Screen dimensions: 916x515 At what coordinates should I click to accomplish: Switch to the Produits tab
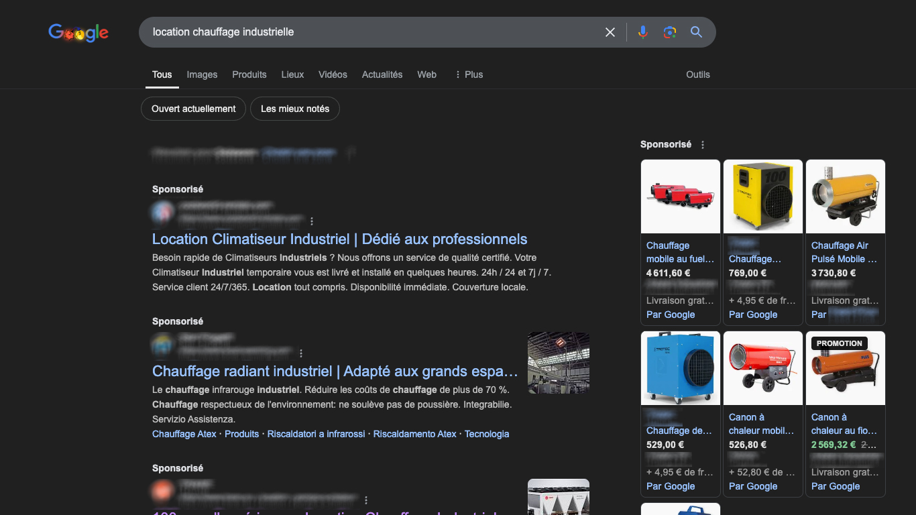(x=249, y=74)
